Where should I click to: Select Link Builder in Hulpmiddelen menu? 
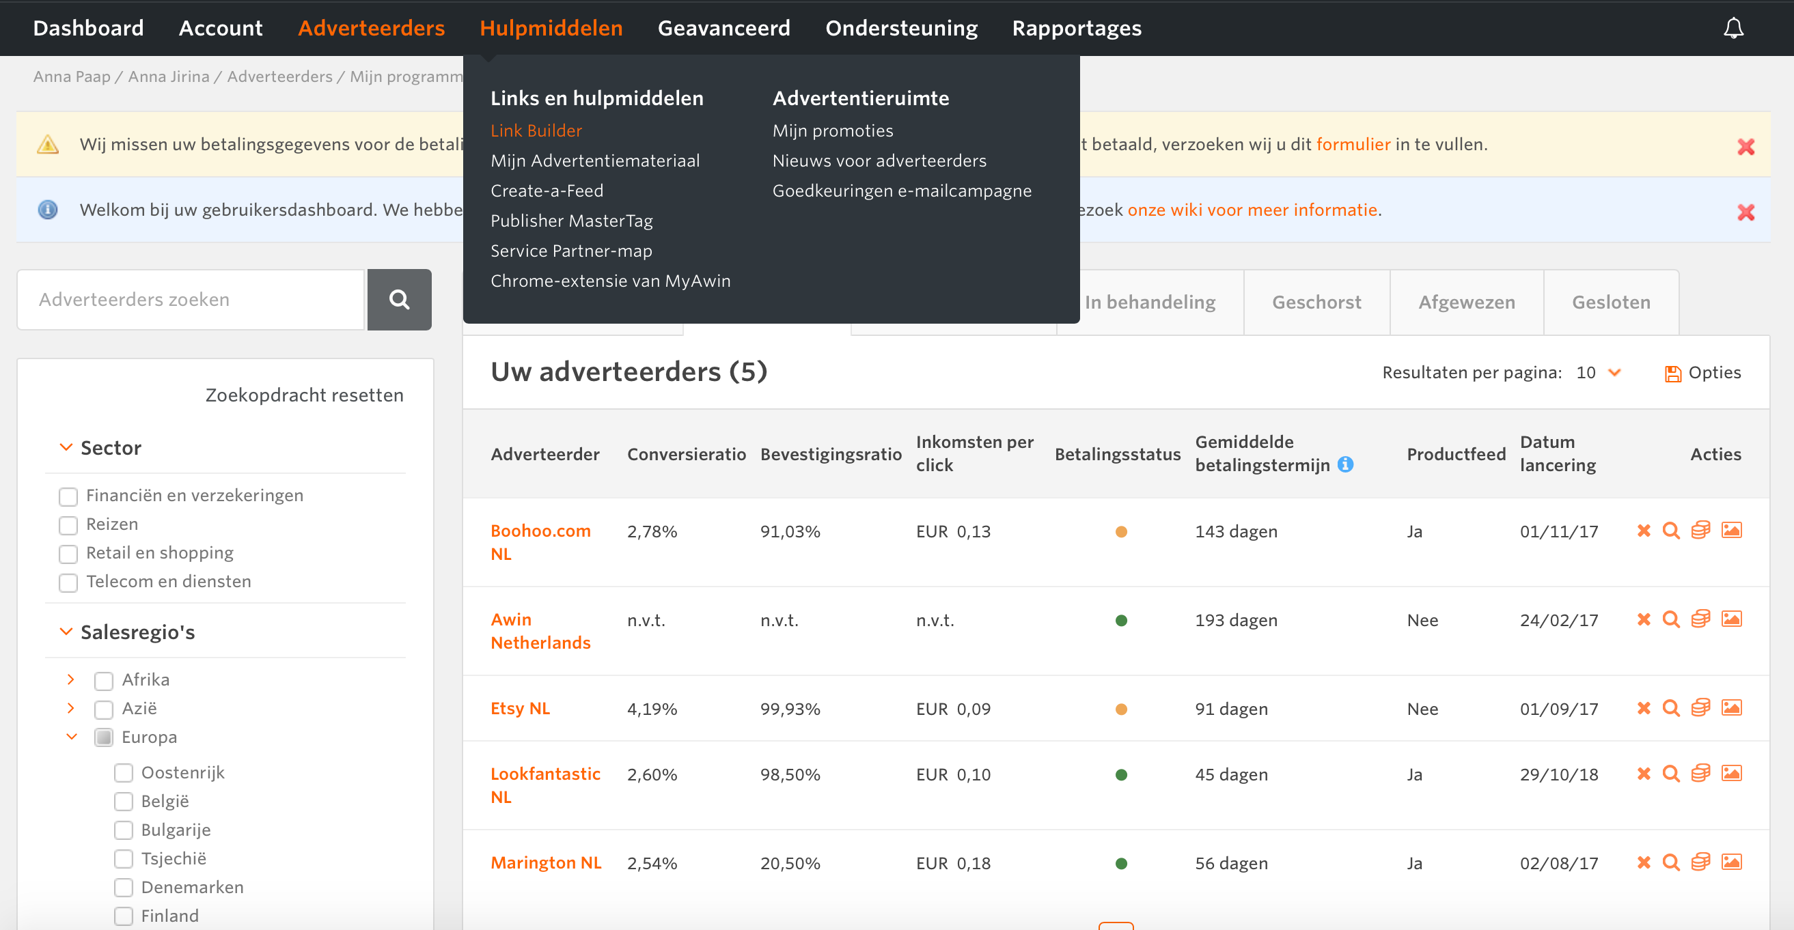coord(536,131)
